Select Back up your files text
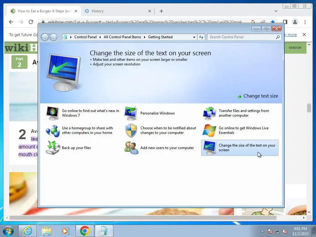The image size is (316, 237). coord(76,148)
